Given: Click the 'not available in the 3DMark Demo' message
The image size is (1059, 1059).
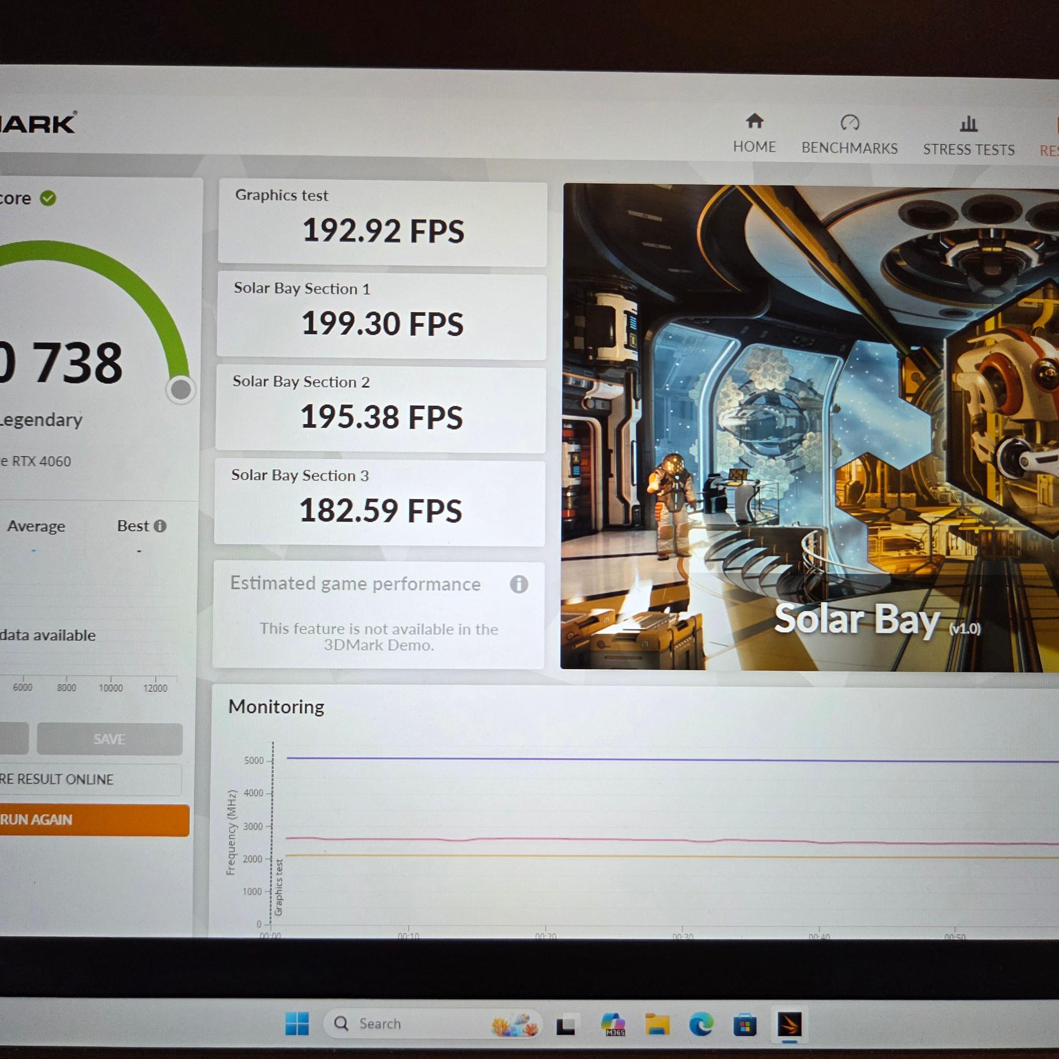Looking at the screenshot, I should tap(379, 637).
